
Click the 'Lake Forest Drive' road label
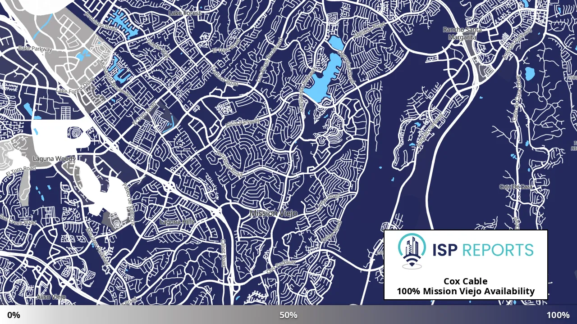click(75, 85)
